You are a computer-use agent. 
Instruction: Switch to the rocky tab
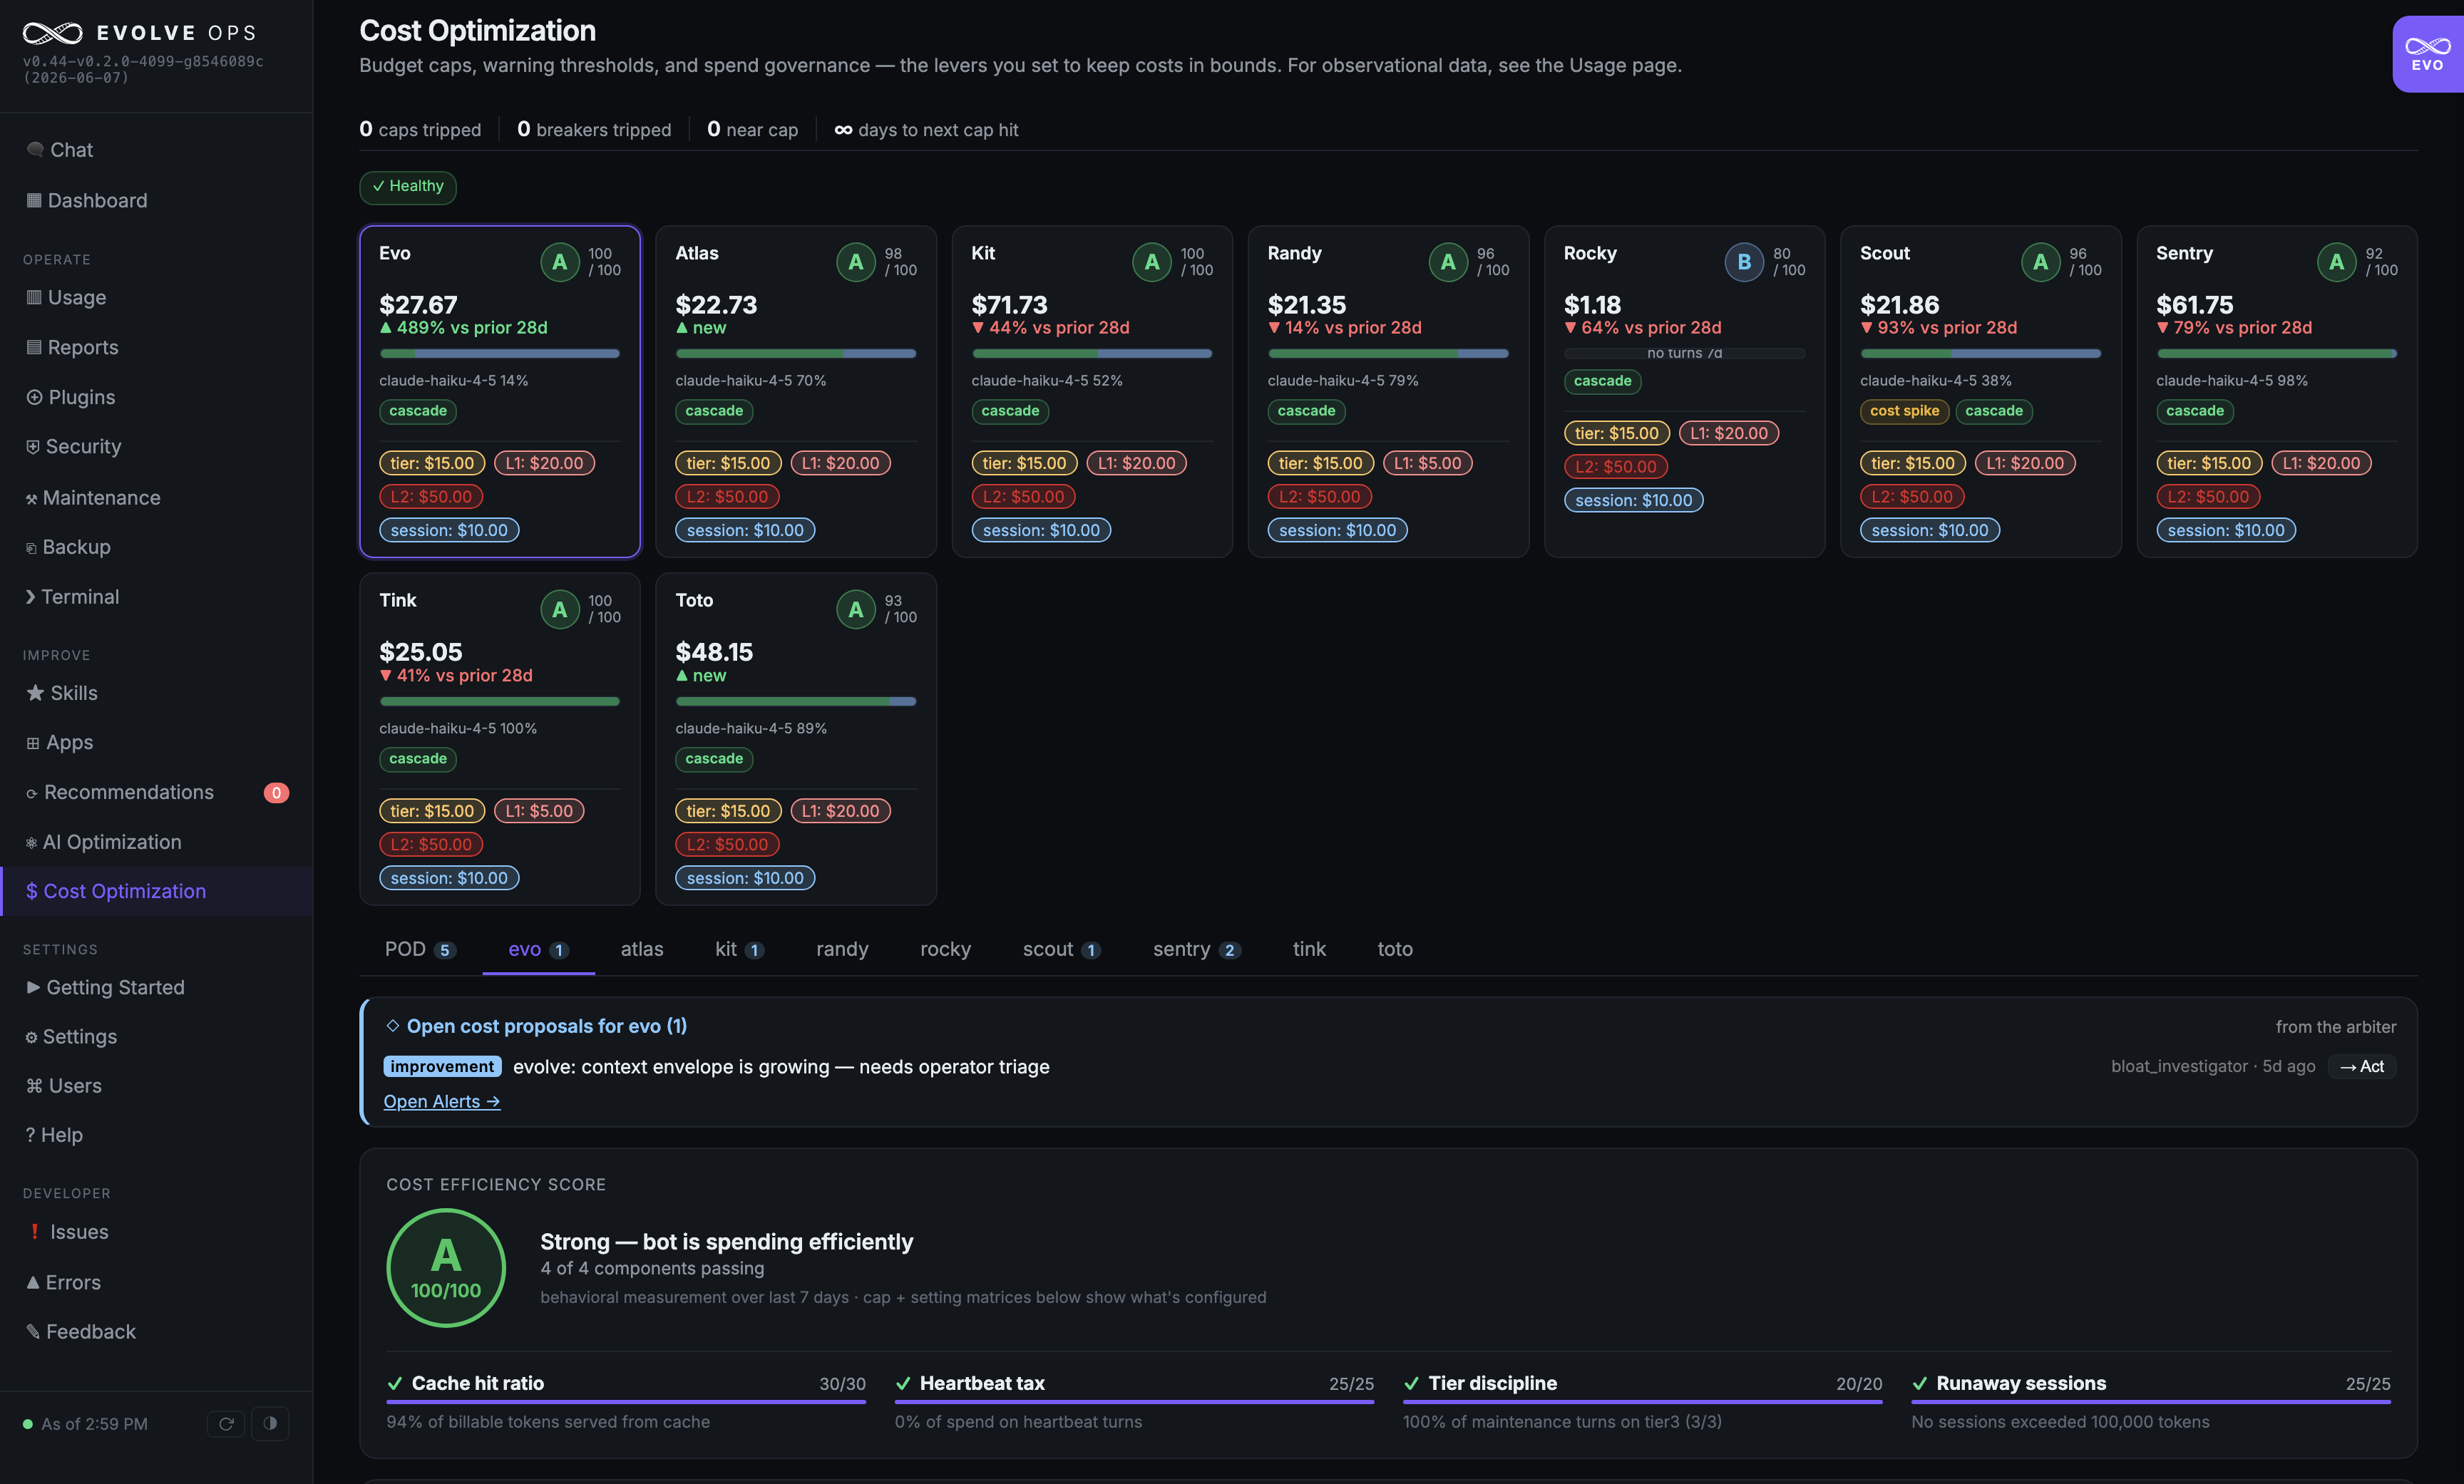point(945,950)
